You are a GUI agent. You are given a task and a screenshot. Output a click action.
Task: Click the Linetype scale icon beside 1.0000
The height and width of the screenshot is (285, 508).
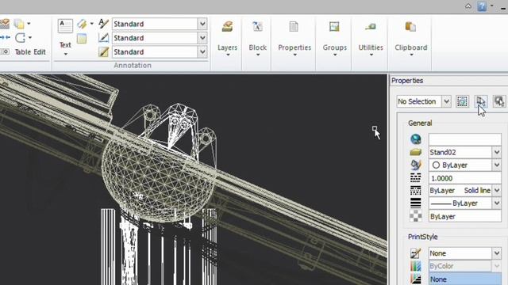coord(416,177)
